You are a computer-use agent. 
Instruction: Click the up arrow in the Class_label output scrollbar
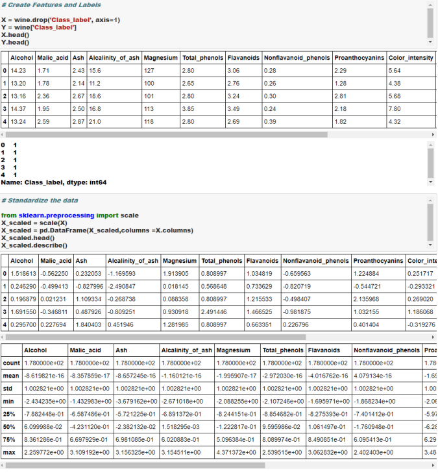click(430, 143)
